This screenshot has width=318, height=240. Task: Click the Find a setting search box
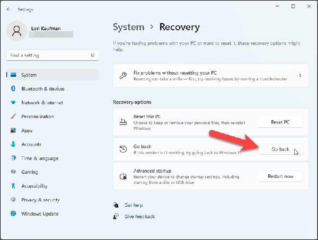48,55
